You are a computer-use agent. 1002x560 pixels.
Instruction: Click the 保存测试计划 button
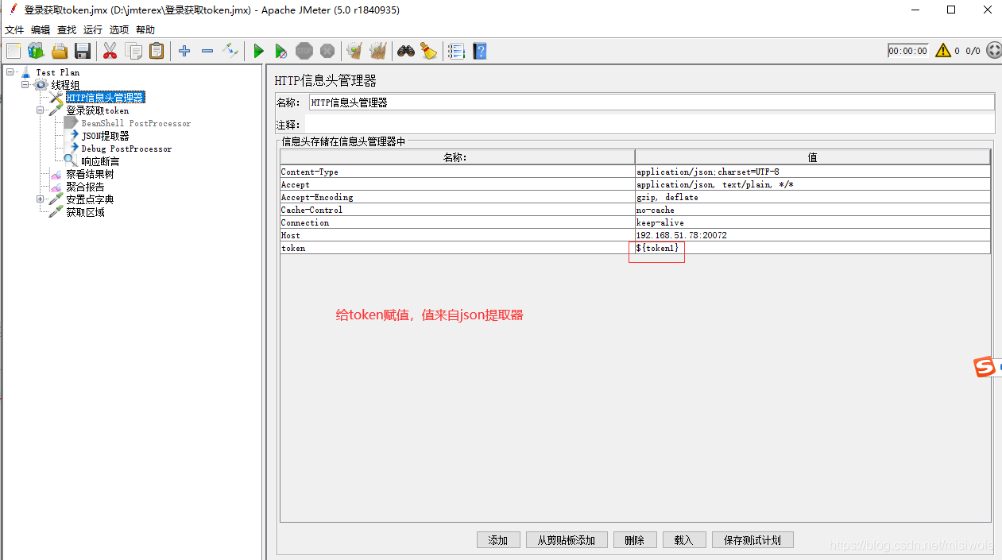(x=752, y=540)
